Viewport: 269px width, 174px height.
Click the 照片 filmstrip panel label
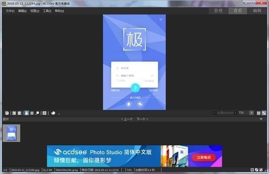point(6,119)
